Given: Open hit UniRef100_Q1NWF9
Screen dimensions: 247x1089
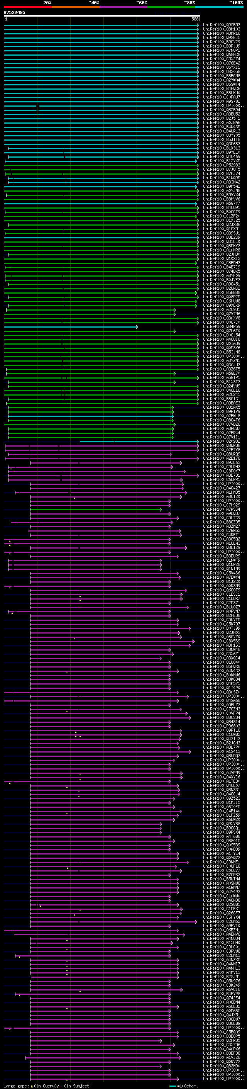Looking at the screenshot, I should pos(222,560).
